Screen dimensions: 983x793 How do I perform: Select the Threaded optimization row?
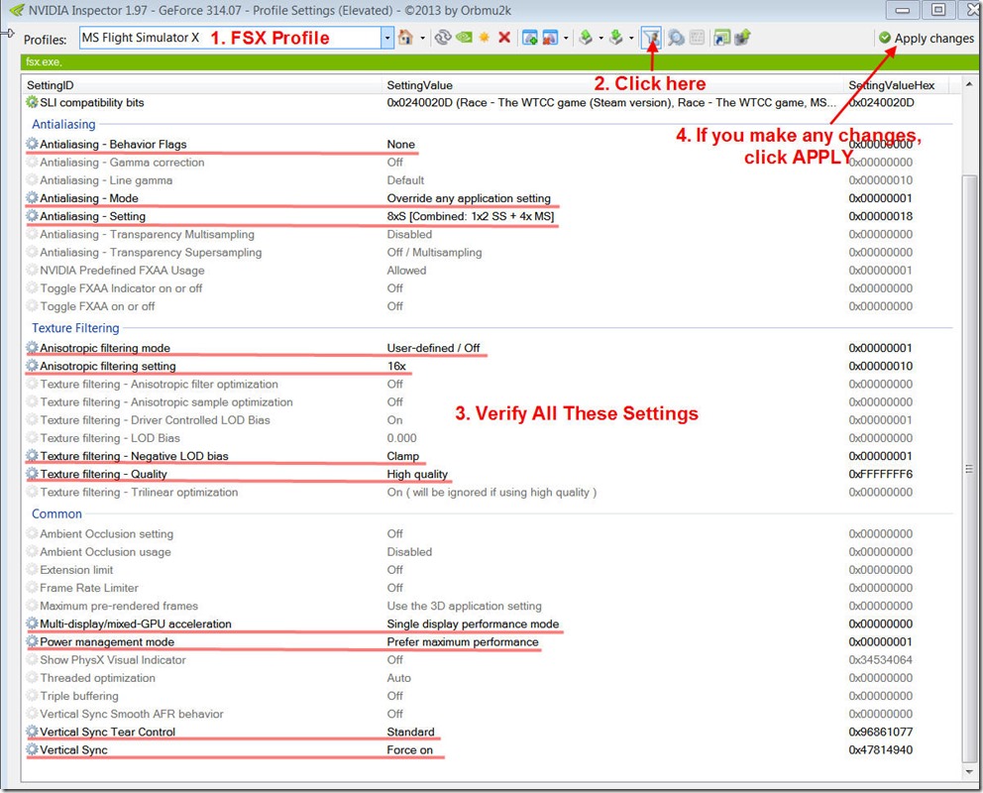pyautogui.click(x=490, y=678)
